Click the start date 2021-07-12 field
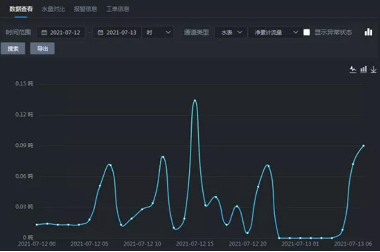The height and width of the screenshot is (252, 380). coord(65,33)
